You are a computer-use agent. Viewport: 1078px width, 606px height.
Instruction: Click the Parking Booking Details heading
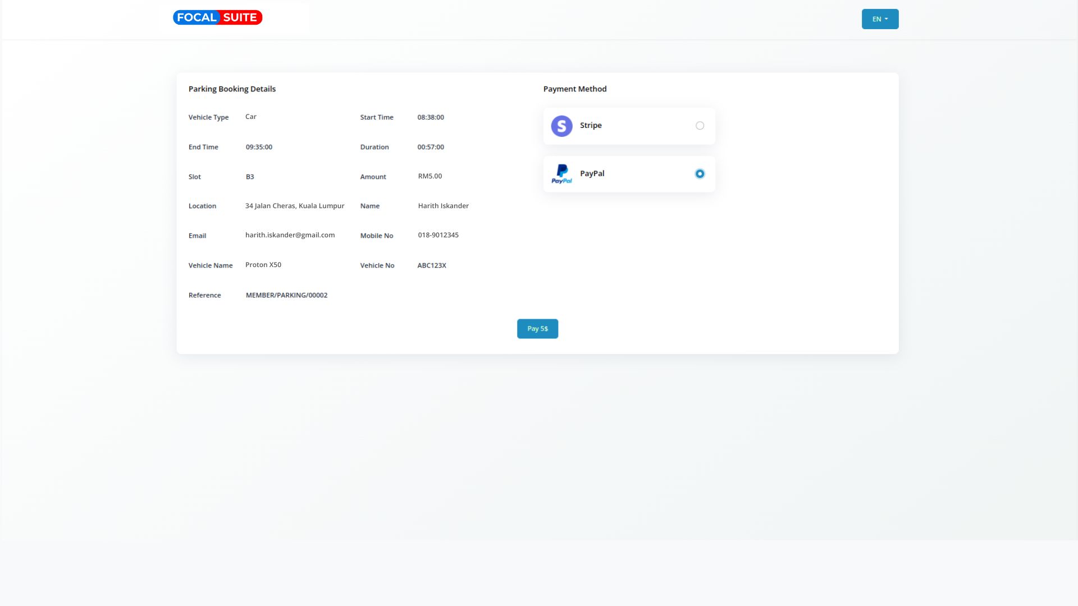[232, 89]
